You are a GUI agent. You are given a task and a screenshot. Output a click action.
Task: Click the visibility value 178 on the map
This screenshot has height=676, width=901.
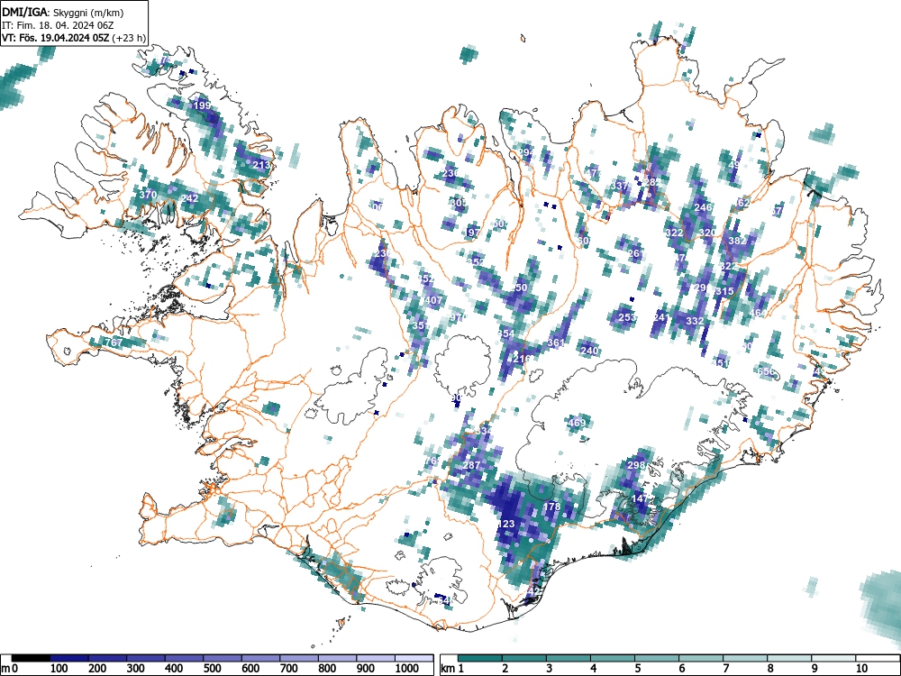(551, 507)
